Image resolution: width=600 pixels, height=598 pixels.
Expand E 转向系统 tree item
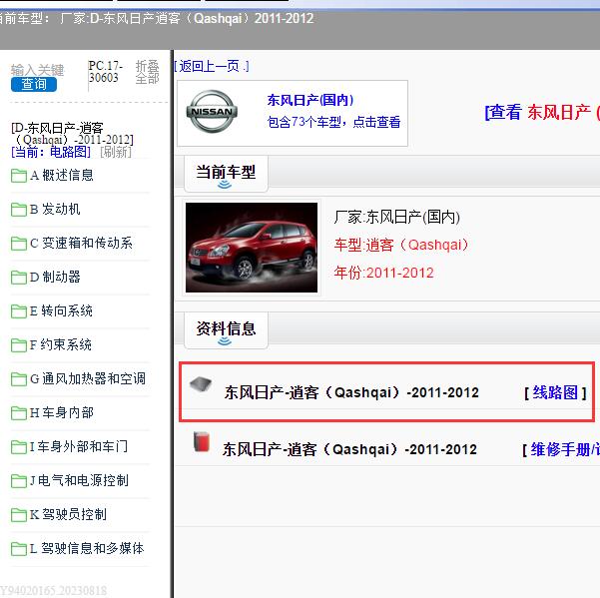[61, 311]
